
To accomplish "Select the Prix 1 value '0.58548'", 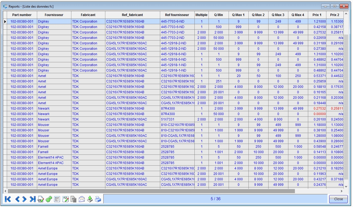I will pyautogui.click(x=317, y=147).
